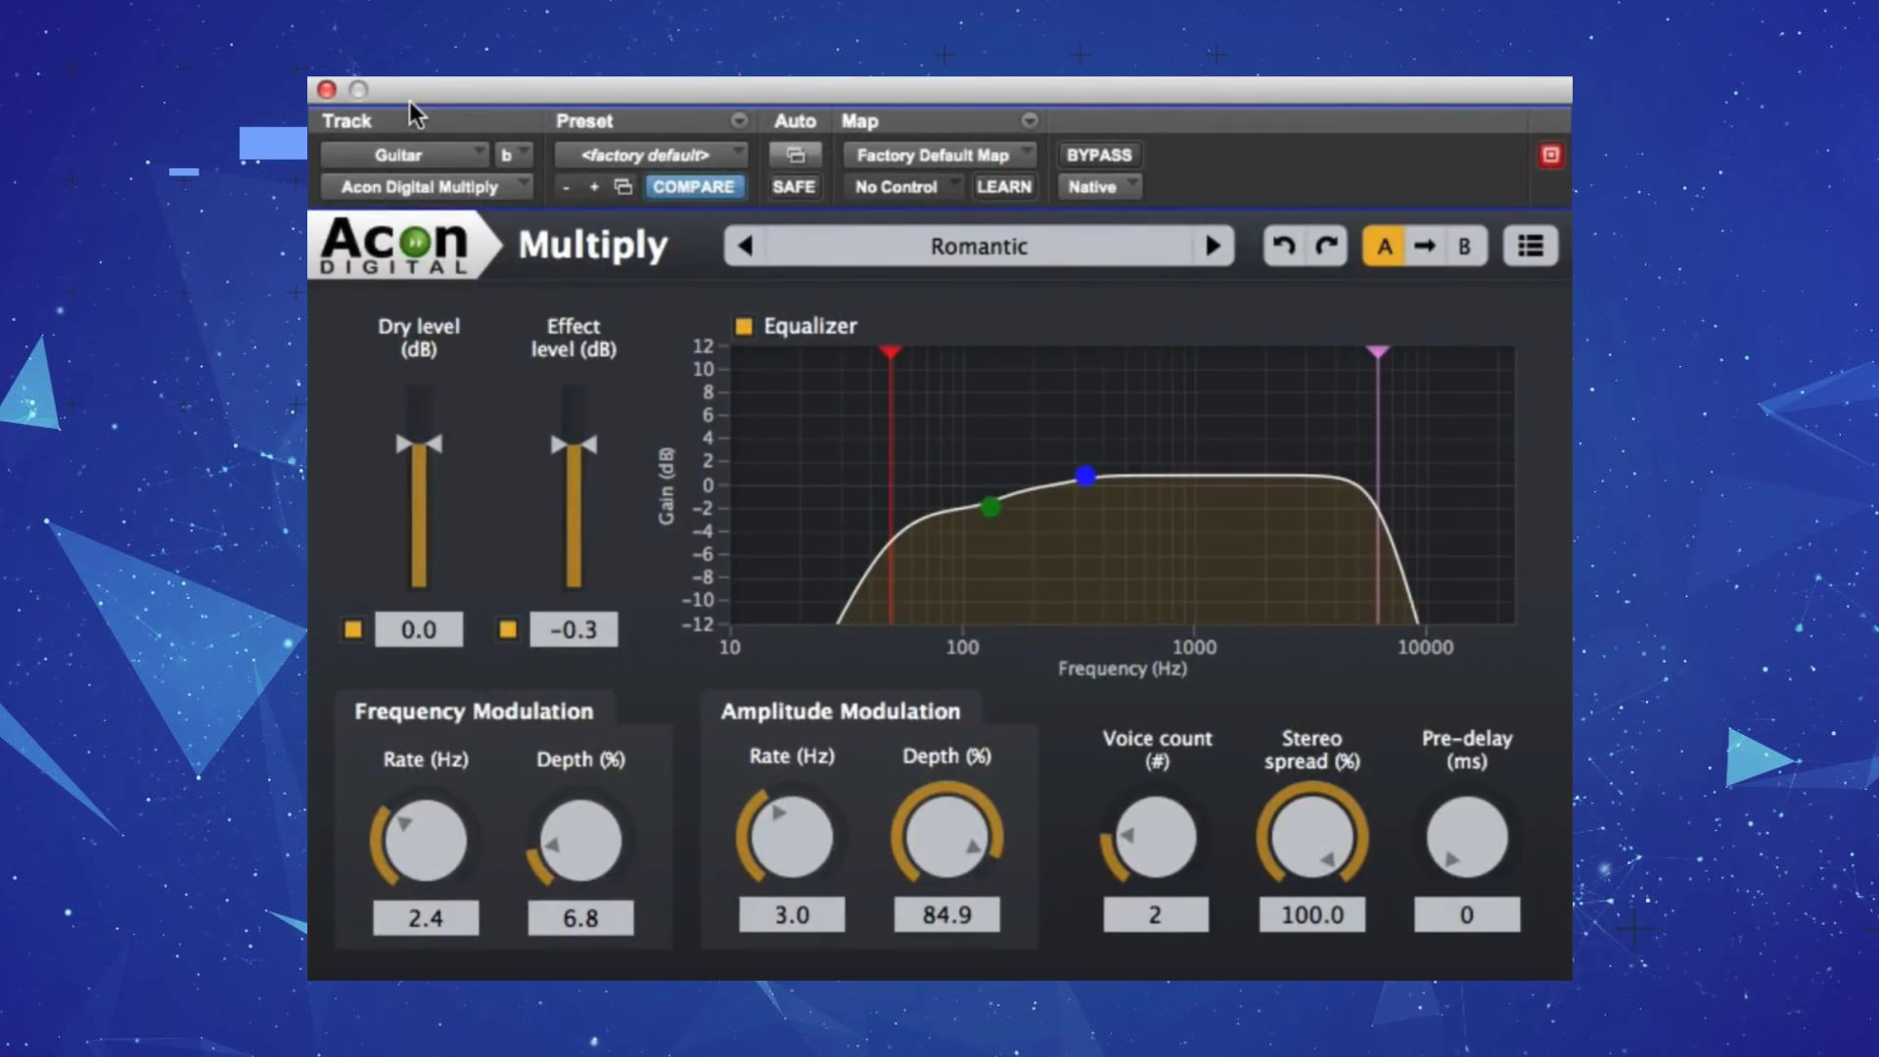The image size is (1879, 1057).
Task: Click the redo arrow icon
Action: tap(1325, 247)
